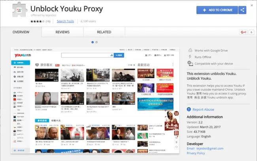Click the 6,100 users text
The width and height of the screenshot is (257, 161).
click(88, 21)
